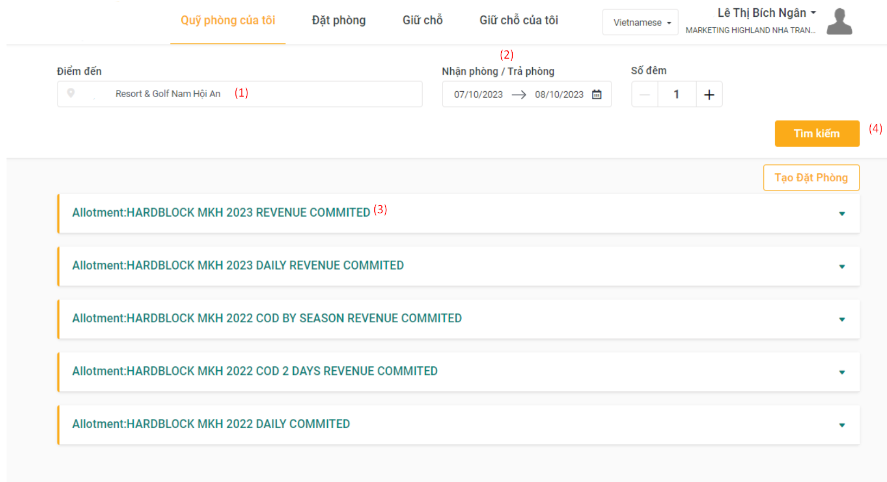
Task: Click the location pin icon in destination field
Action: [71, 93]
